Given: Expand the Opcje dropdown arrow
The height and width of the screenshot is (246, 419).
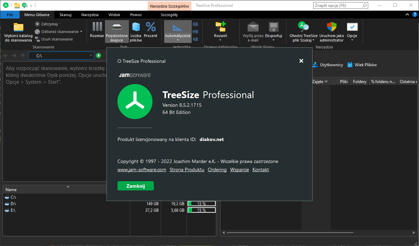Looking at the screenshot, I should point(352,40).
